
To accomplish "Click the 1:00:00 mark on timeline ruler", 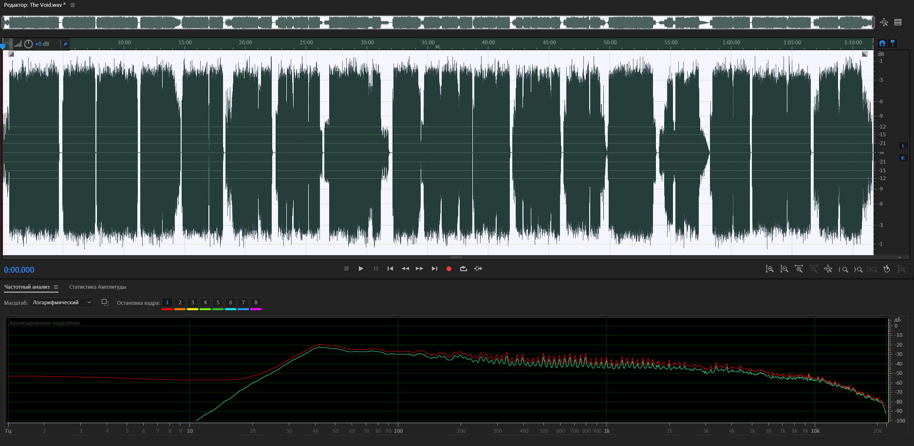I will pos(731,42).
